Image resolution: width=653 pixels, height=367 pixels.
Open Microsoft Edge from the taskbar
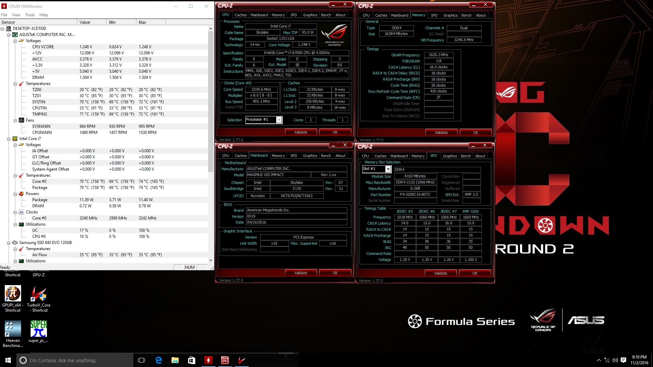pyautogui.click(x=158, y=360)
